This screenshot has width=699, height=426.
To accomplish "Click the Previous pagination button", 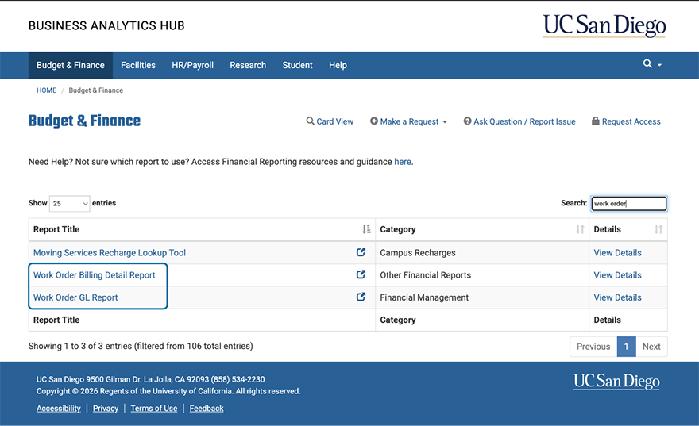I will tap(593, 347).
